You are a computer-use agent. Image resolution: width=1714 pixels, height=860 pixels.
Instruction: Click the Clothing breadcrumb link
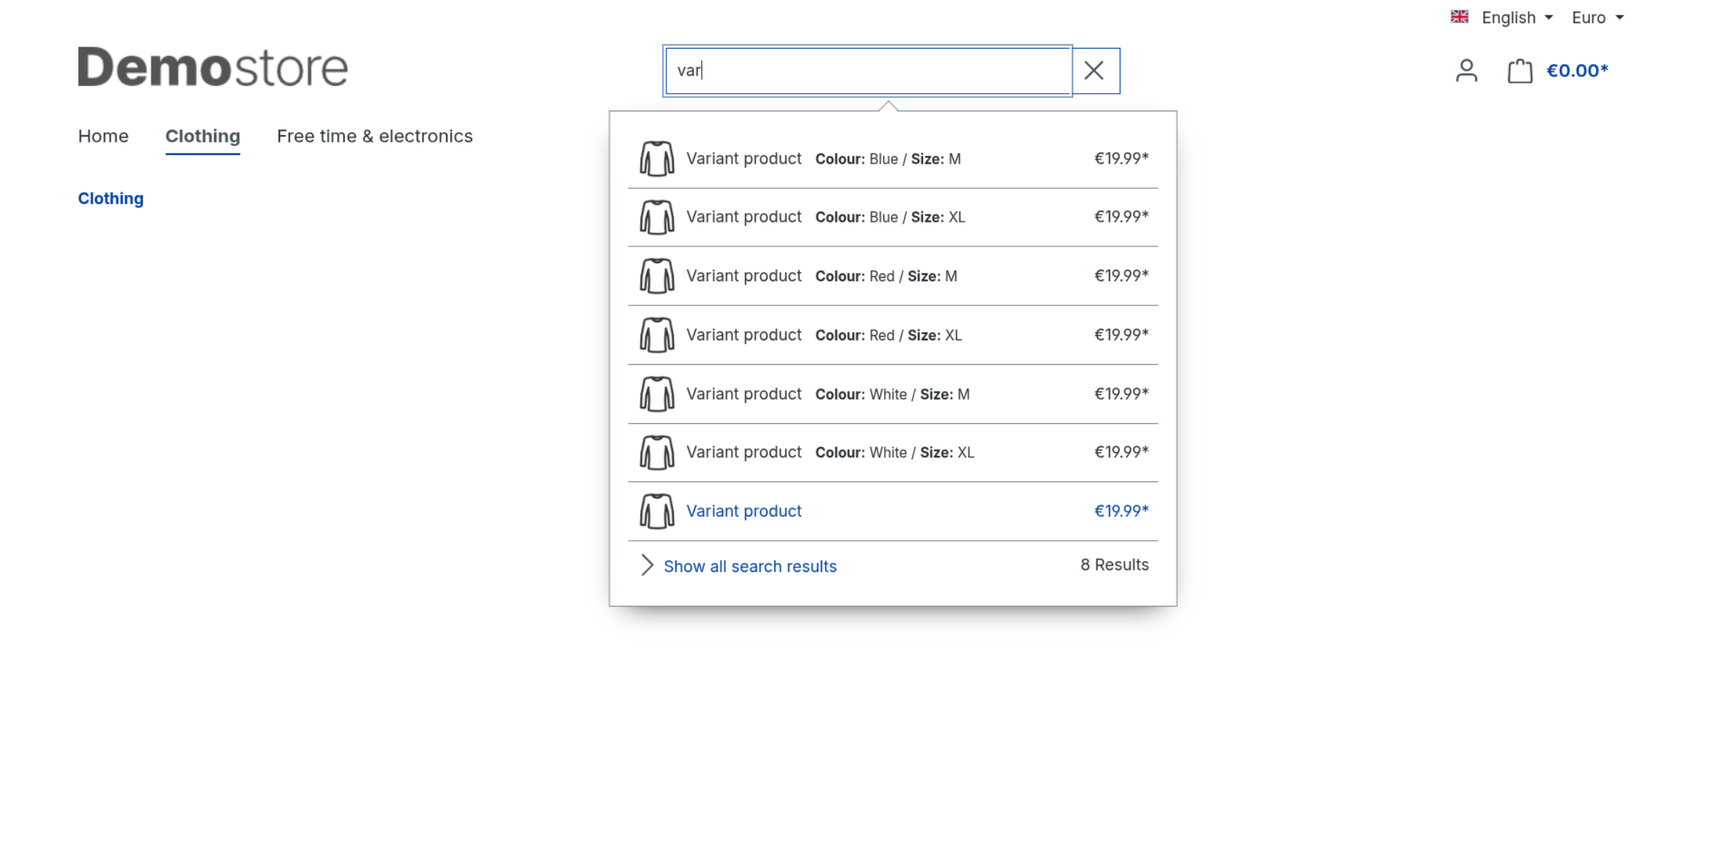coord(111,198)
